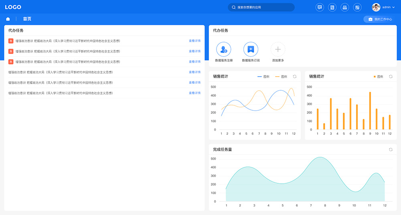The image size is (401, 215).
Task: Click the last non-urgent task title text
Action: pos(61,93)
